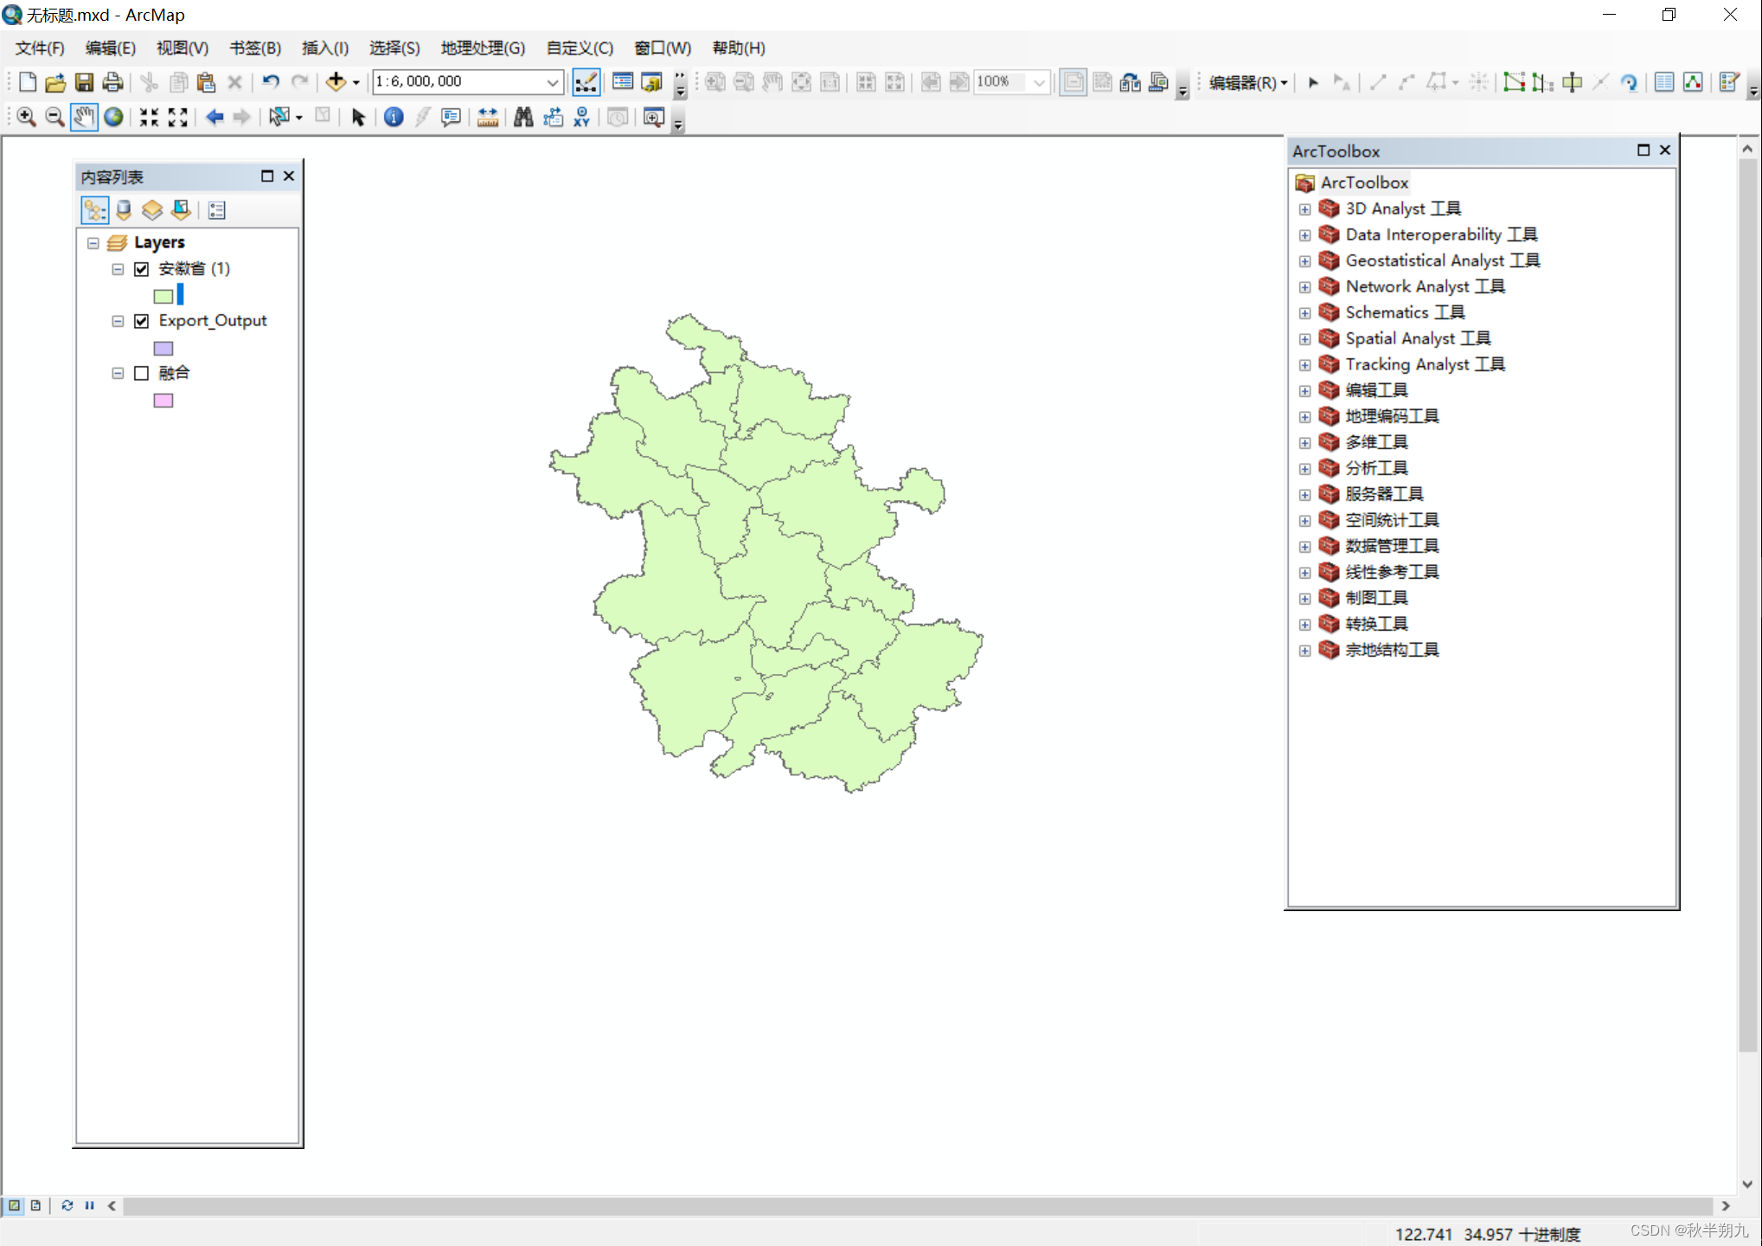Activate the Identify info tool
1762x1246 pixels.
(394, 118)
